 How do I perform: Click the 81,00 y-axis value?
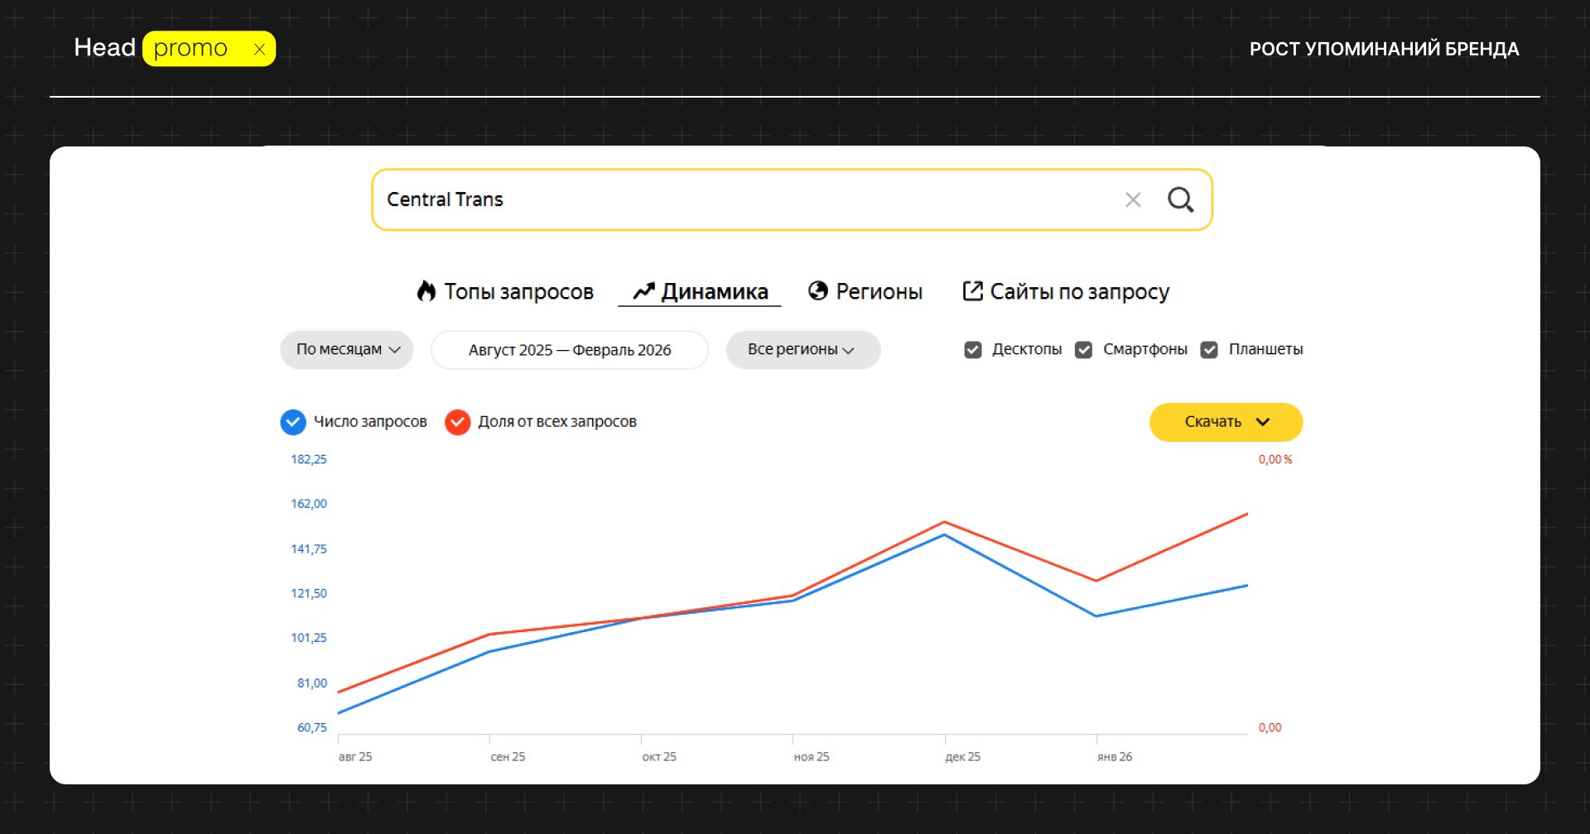point(312,683)
